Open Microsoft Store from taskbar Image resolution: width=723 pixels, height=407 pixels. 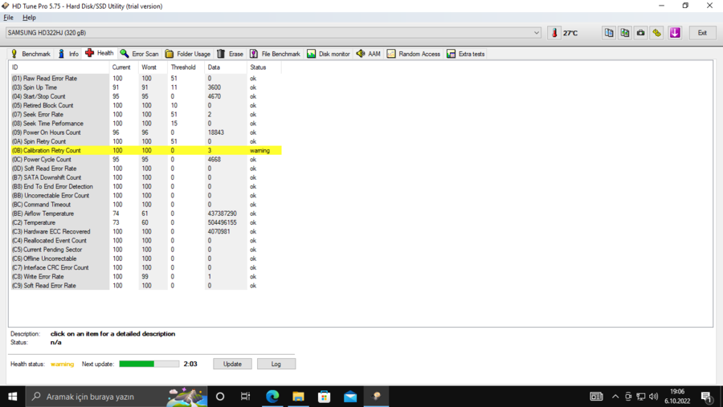coord(325,397)
